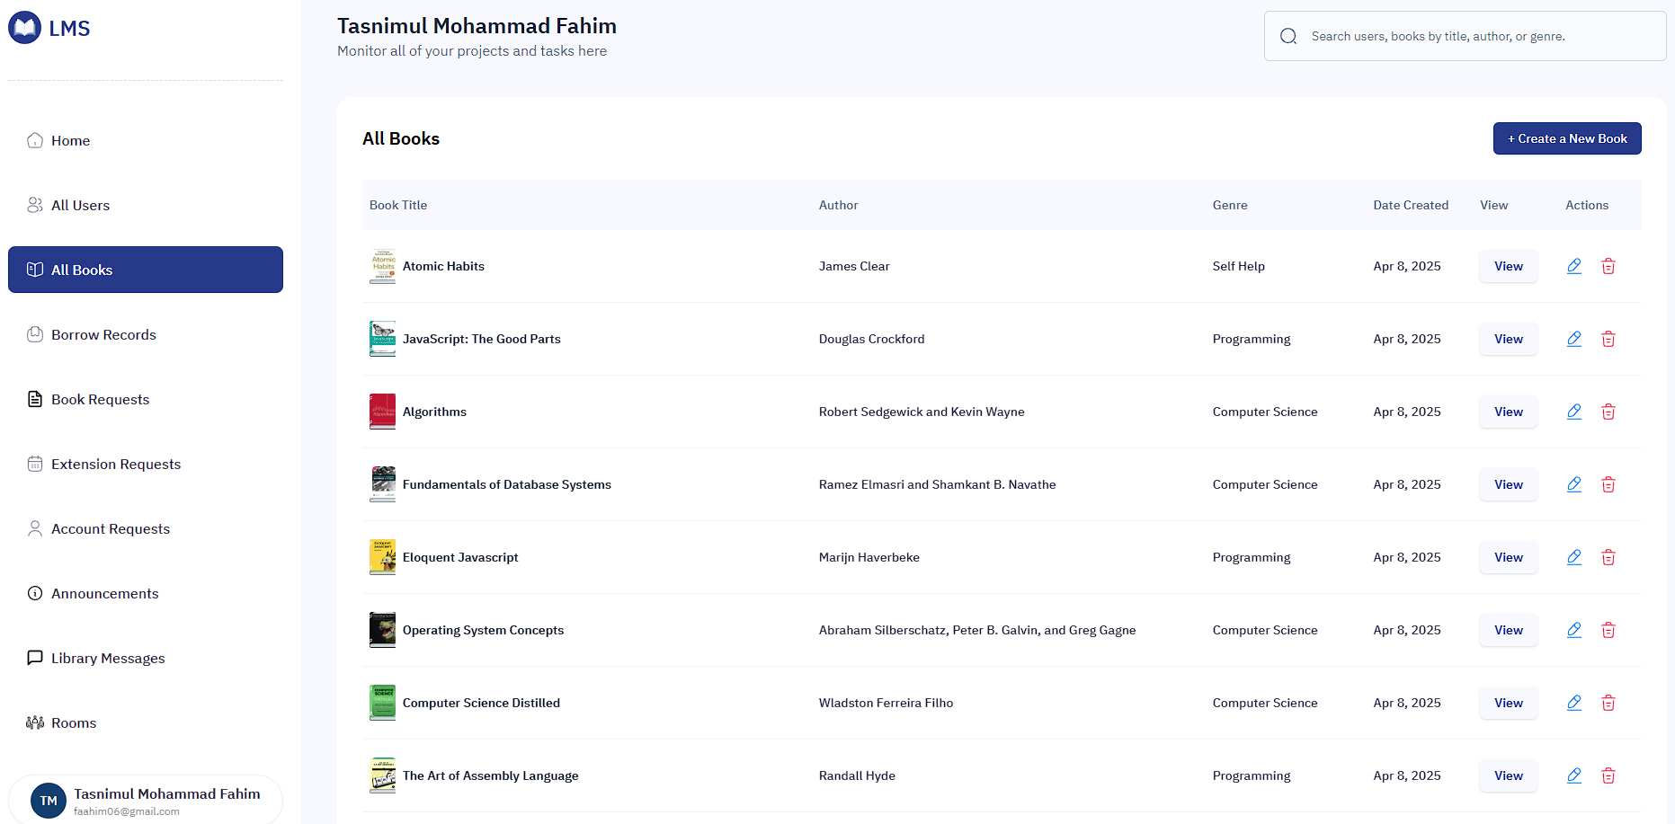View Operating System Concepts details
Screen dimensions: 1675x824
click(x=1509, y=630)
